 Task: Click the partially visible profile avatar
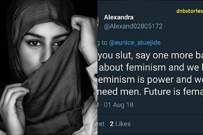tap(98, 21)
